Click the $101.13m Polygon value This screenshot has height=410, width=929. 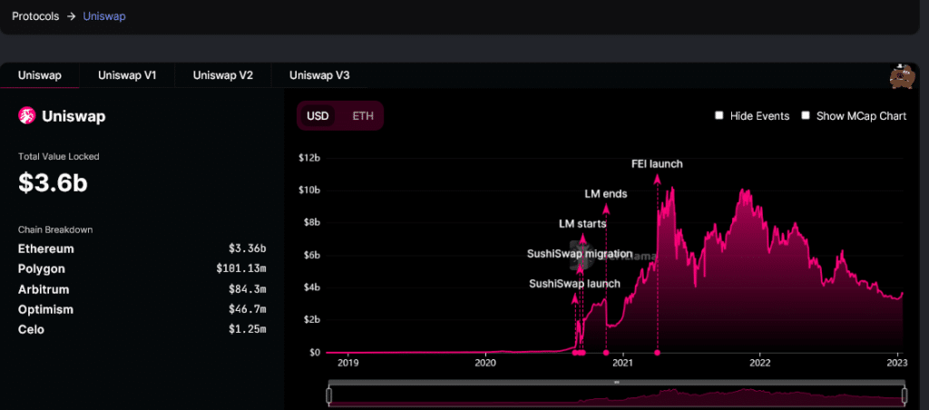point(241,268)
